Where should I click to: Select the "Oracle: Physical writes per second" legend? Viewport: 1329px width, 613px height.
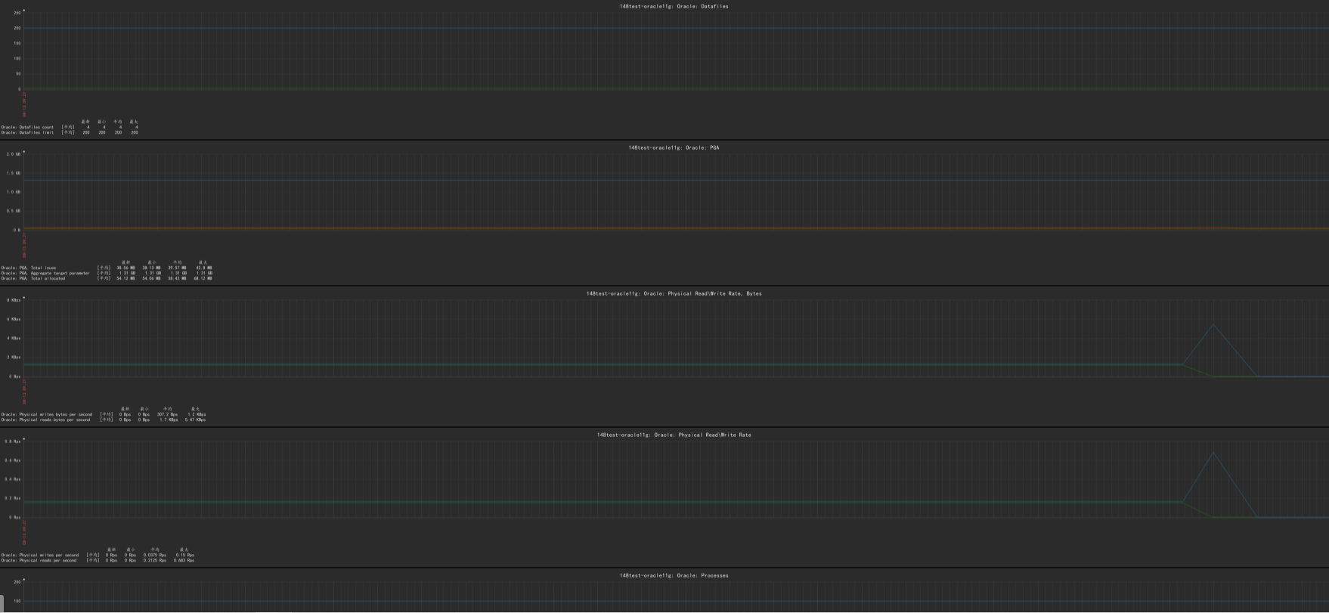point(98,555)
